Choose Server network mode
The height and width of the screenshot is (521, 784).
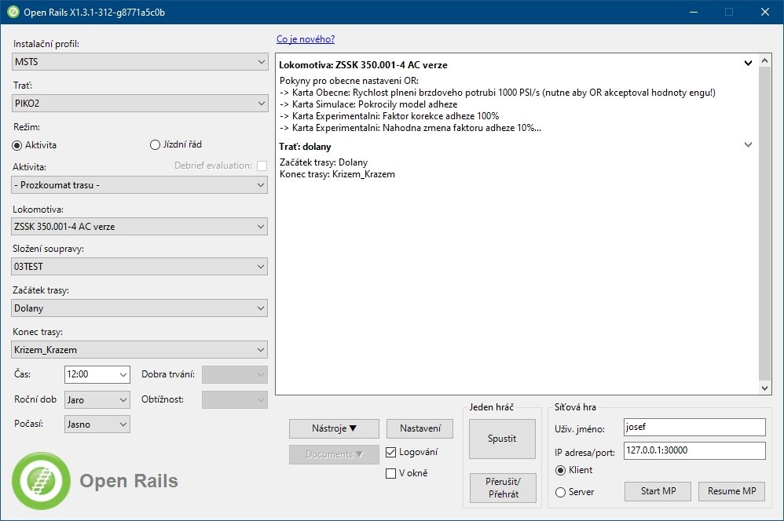[560, 492]
